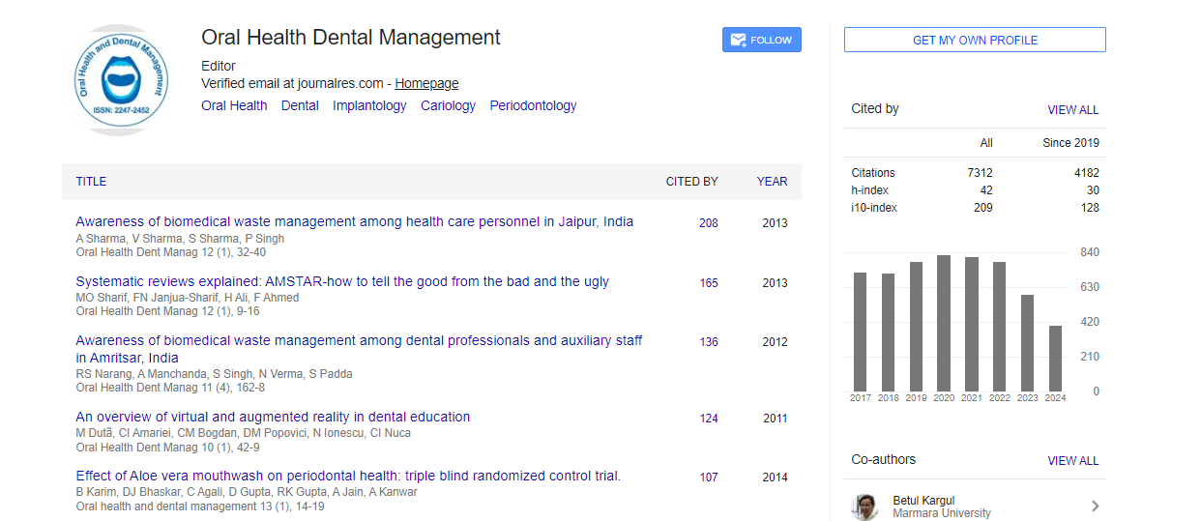Click the 2018 citation bar in chart
Image resolution: width=1201 pixels, height=521 pixels.
(x=888, y=332)
